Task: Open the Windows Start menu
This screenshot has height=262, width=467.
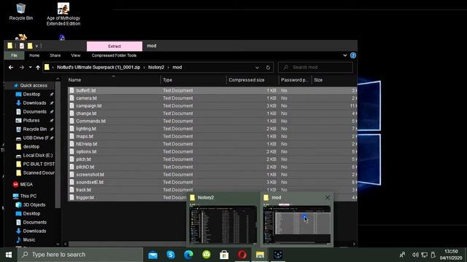Action: click(9, 255)
